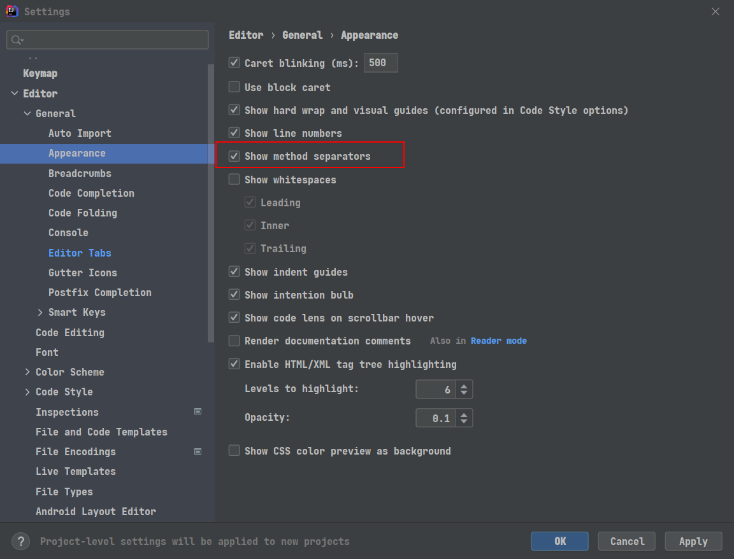734x559 pixels.
Task: Open File and Code Templates
Action: pyautogui.click(x=101, y=432)
